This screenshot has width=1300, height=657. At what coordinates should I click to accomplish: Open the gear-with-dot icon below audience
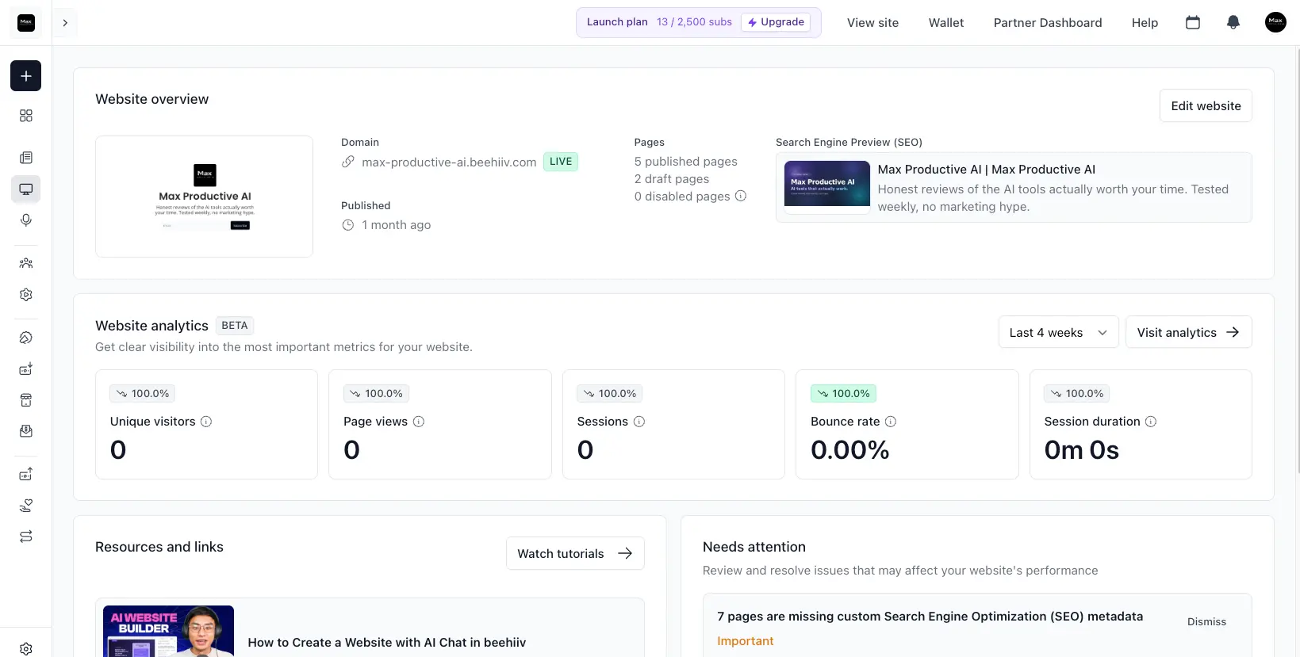(25, 295)
